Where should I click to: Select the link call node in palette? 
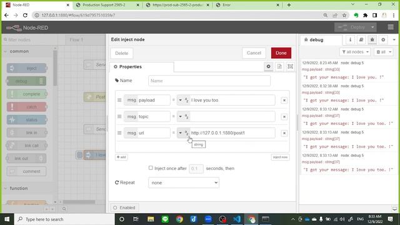[26, 146]
